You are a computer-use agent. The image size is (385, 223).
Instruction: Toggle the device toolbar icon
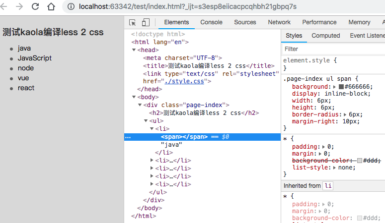(146, 22)
